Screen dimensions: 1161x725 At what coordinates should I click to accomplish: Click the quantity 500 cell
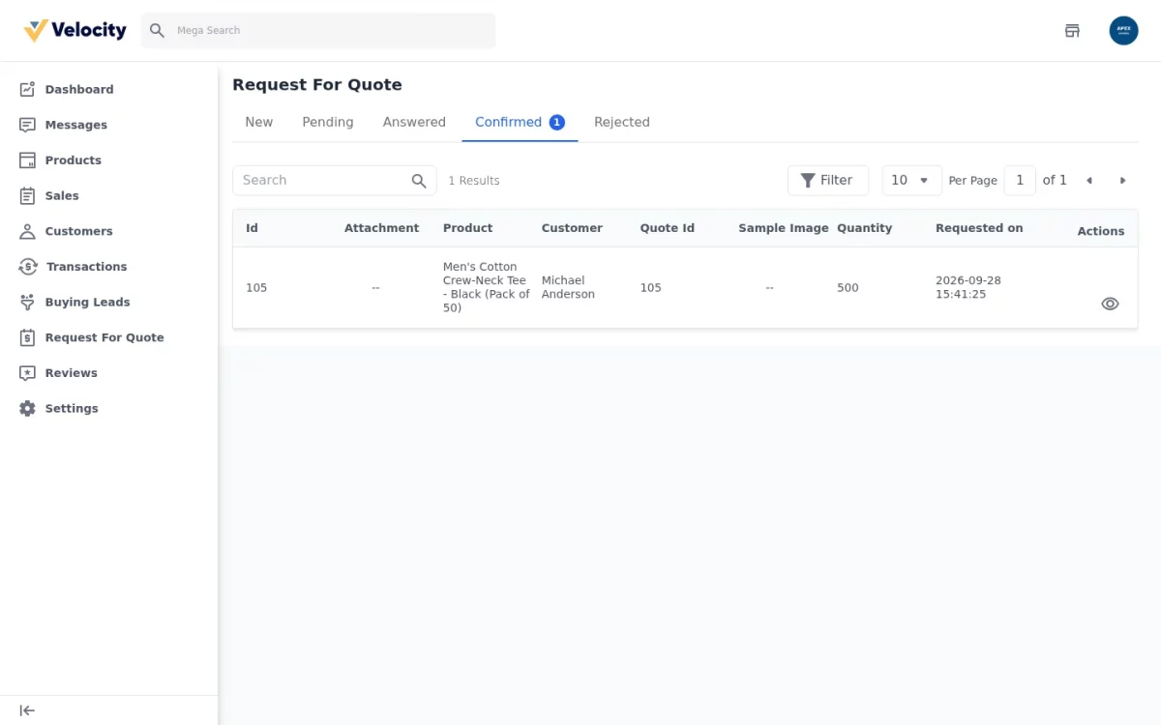click(848, 287)
